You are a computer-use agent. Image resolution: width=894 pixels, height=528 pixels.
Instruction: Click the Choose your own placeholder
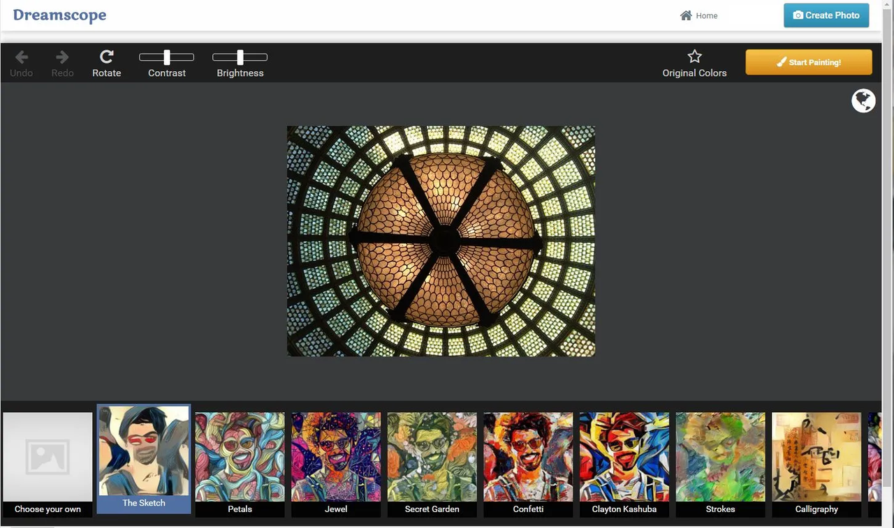coord(47,457)
